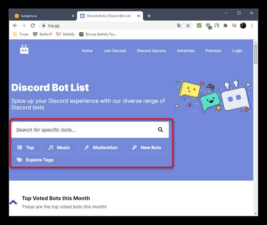The width and height of the screenshot is (267, 225).
Task: Go to the Advertise page
Action: tap(185, 51)
